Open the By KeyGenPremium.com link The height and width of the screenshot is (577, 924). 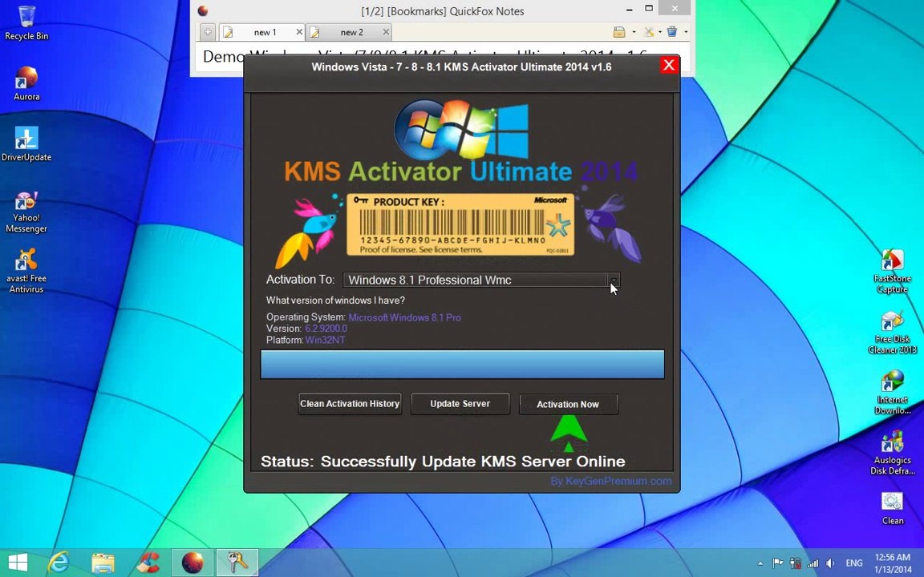click(x=610, y=481)
